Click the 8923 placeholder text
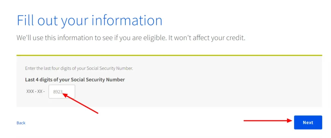 (58, 92)
